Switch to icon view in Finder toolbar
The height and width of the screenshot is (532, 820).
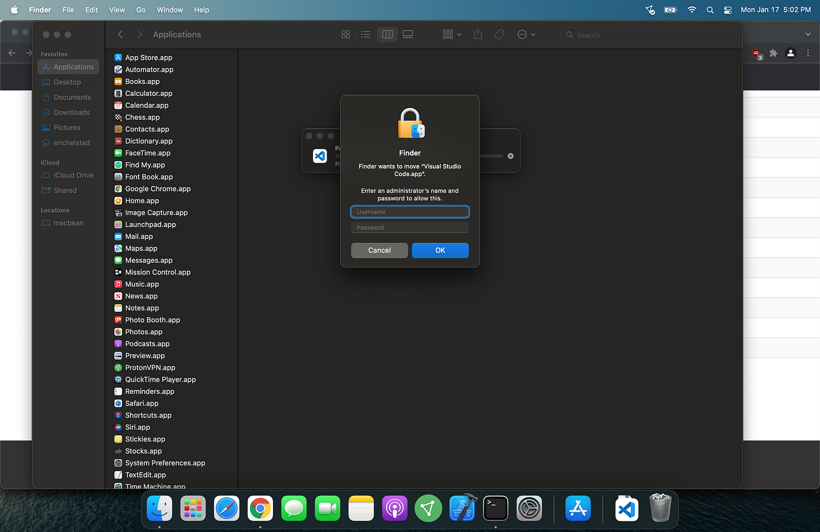[x=345, y=34]
